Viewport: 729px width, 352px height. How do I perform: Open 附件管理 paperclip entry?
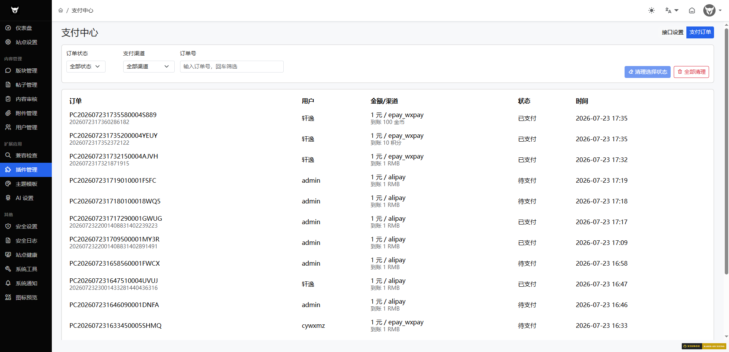click(x=26, y=113)
